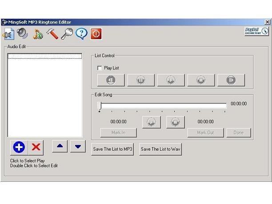The image size is (272, 204).
Task: Close the MingSoft MP3 Ringtone Editor window
Action: pos(267,22)
